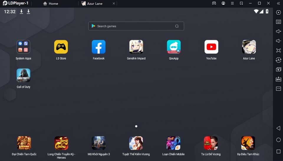The width and height of the screenshot is (283, 161).
Task: Close the Azur Lane tab
Action: click(x=114, y=4)
